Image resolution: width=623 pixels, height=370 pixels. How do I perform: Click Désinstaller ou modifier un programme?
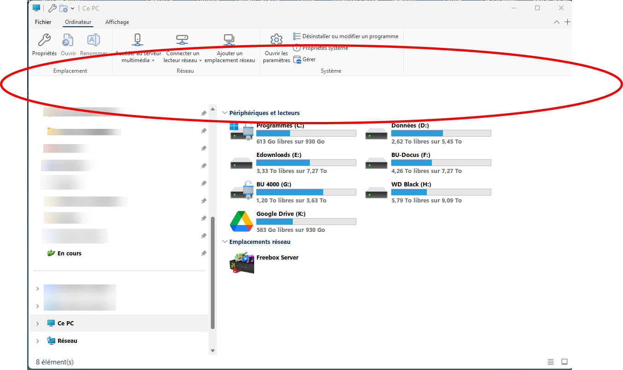350,36
